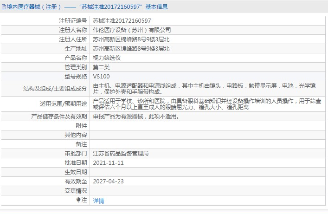The width and height of the screenshot is (328, 214).
Task: Click the 注册人住所 address value
Action: click(131, 39)
